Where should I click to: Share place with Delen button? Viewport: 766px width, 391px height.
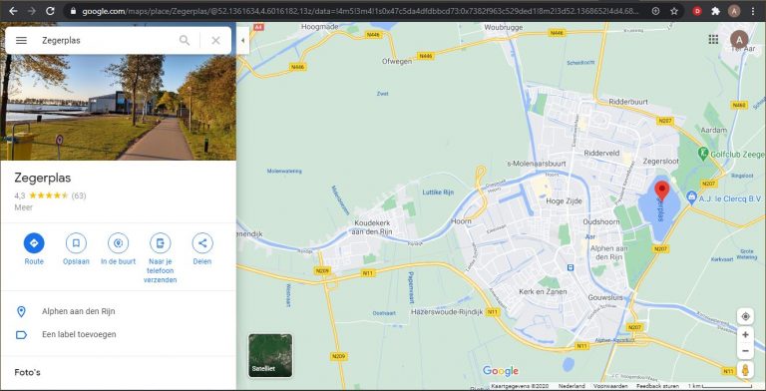pos(202,243)
